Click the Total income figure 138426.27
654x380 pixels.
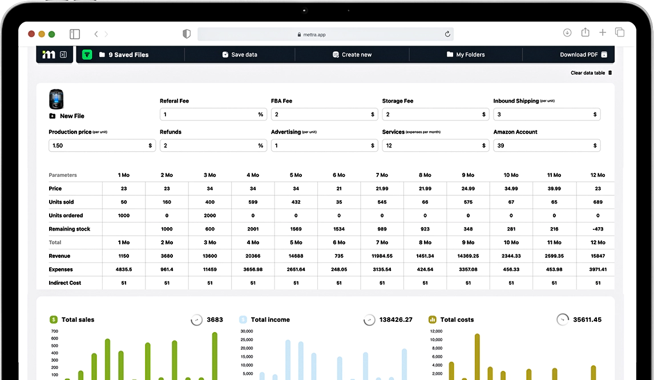click(x=396, y=320)
